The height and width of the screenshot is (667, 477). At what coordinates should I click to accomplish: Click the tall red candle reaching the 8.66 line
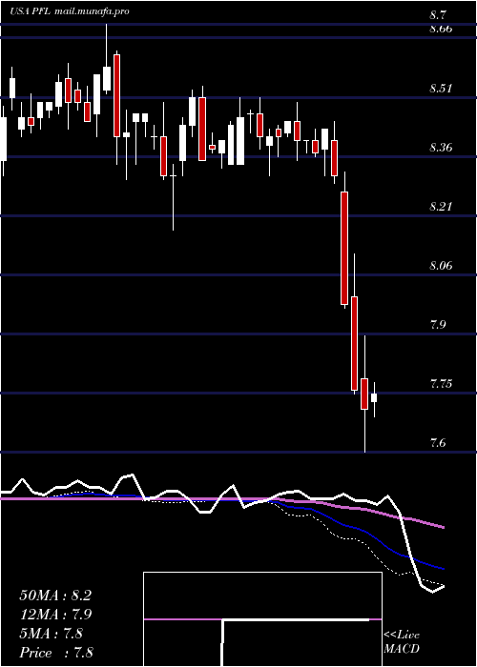click(x=116, y=95)
